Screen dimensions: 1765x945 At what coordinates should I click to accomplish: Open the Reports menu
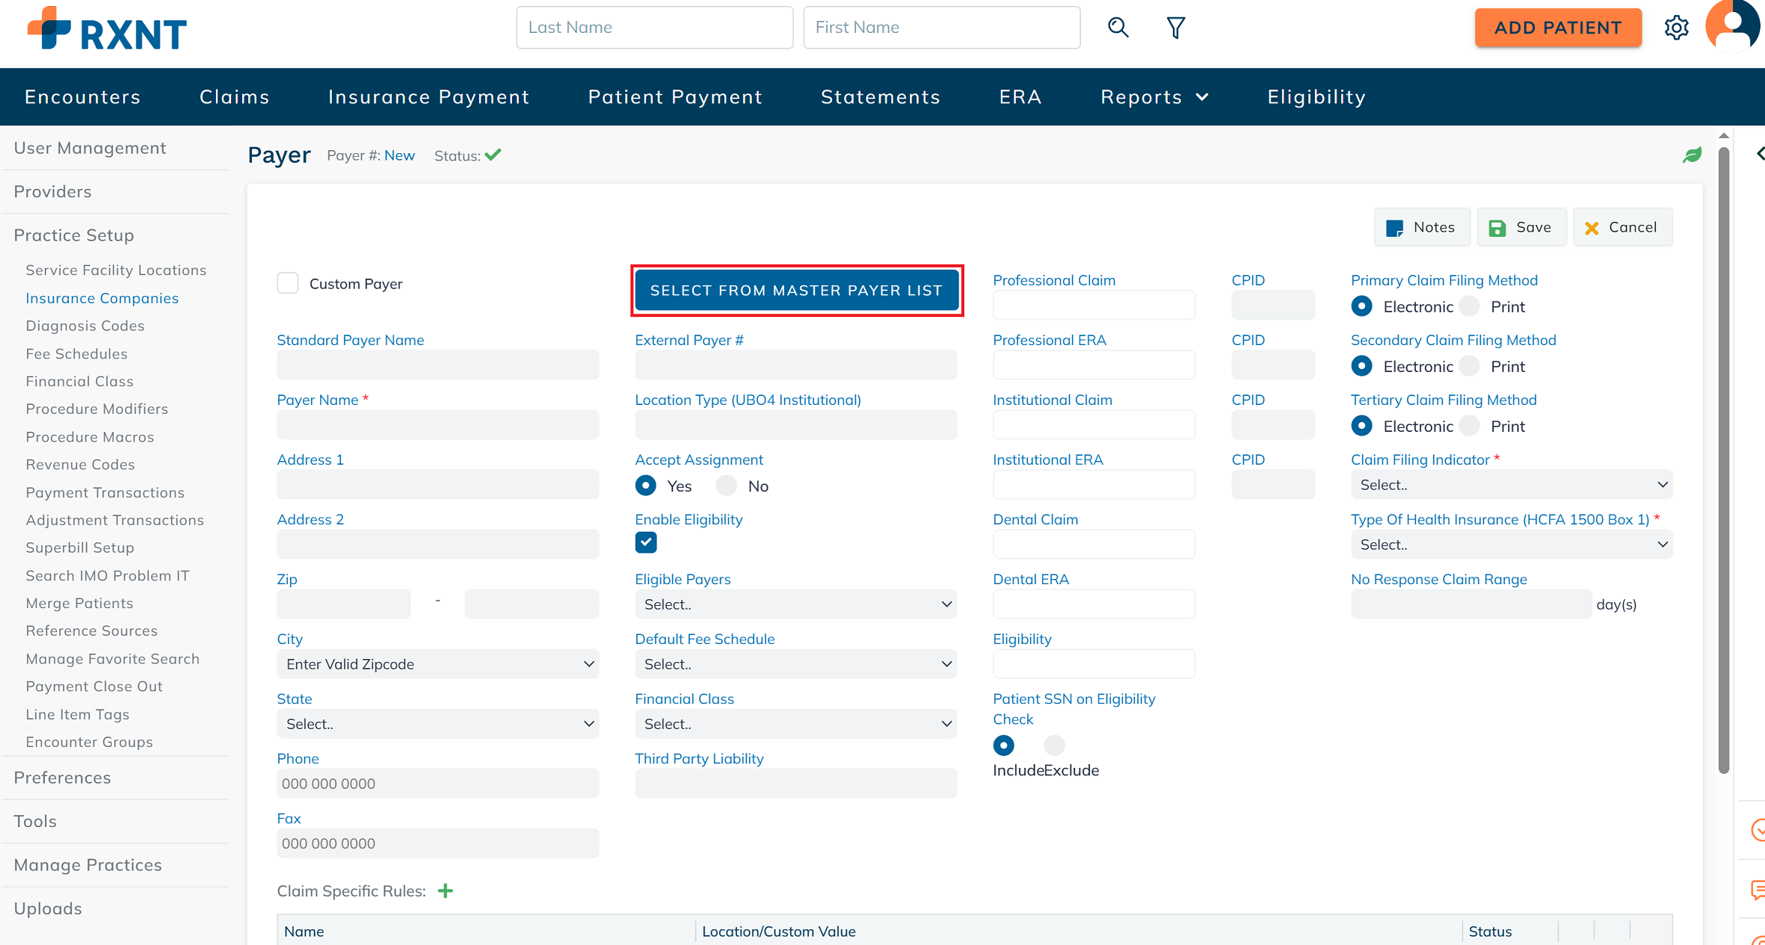1153,97
